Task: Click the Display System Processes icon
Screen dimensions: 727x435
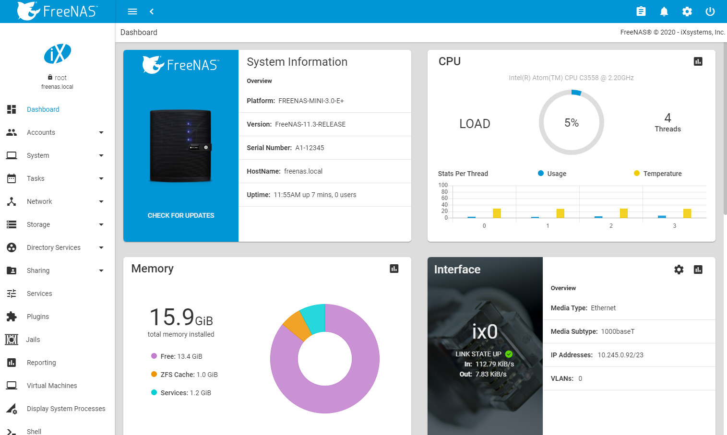Action: 12,409
